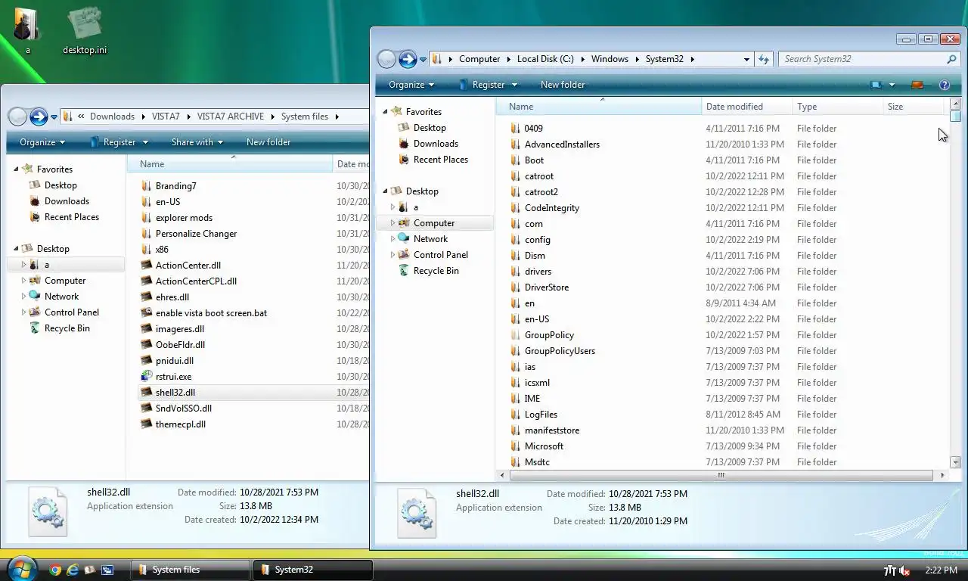Expand Control Panel node in System32 pane
Screen dimensions: 968x581
(x=392, y=255)
